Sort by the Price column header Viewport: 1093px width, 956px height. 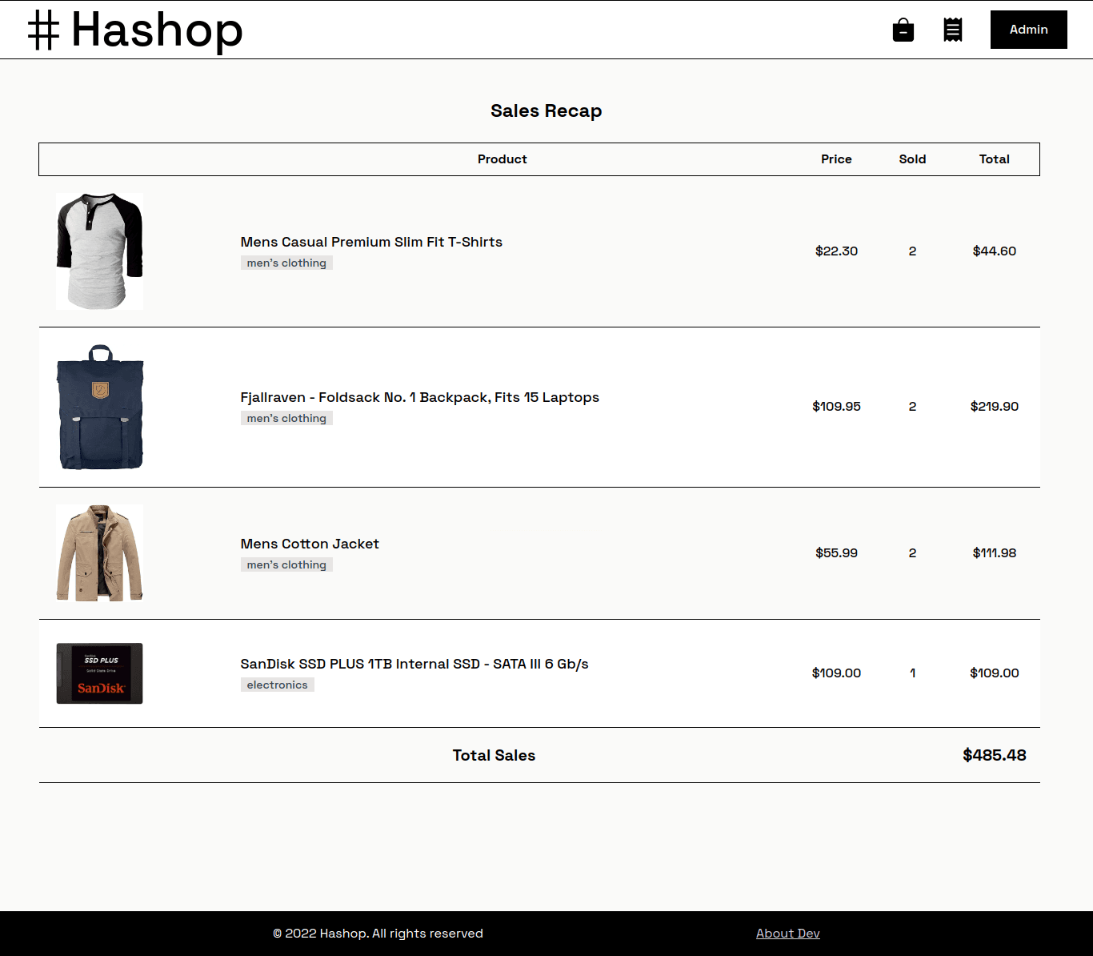(x=836, y=159)
